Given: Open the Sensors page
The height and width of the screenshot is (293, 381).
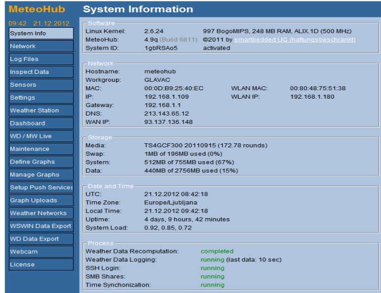Looking at the screenshot, I should coord(41,85).
